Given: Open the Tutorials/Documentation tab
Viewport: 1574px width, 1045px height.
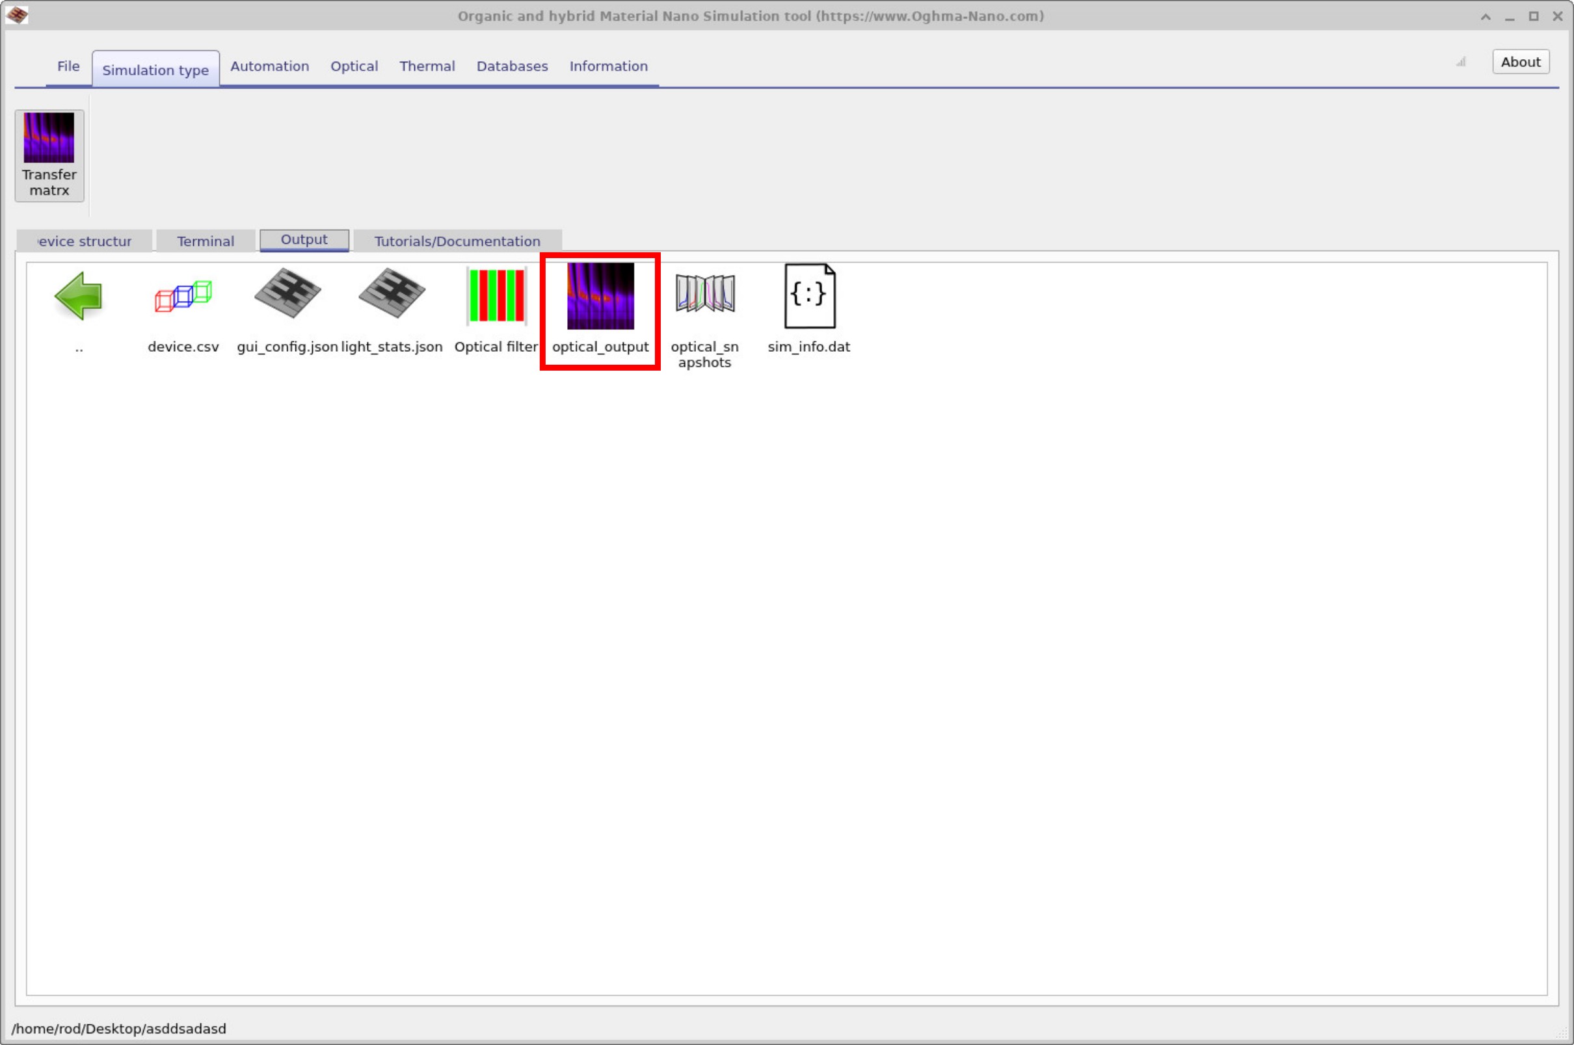Looking at the screenshot, I should pyautogui.click(x=457, y=241).
